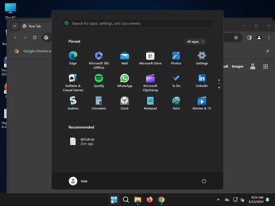The width and height of the screenshot is (275, 206).
Task: Open the Clock app
Action: (125, 103)
